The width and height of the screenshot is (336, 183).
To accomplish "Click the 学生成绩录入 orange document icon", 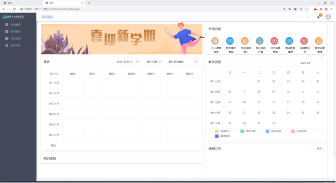I will pyautogui.click(x=245, y=41).
